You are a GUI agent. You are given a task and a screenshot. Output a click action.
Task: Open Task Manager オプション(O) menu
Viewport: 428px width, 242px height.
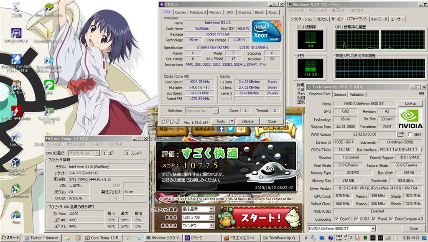pos(318,10)
